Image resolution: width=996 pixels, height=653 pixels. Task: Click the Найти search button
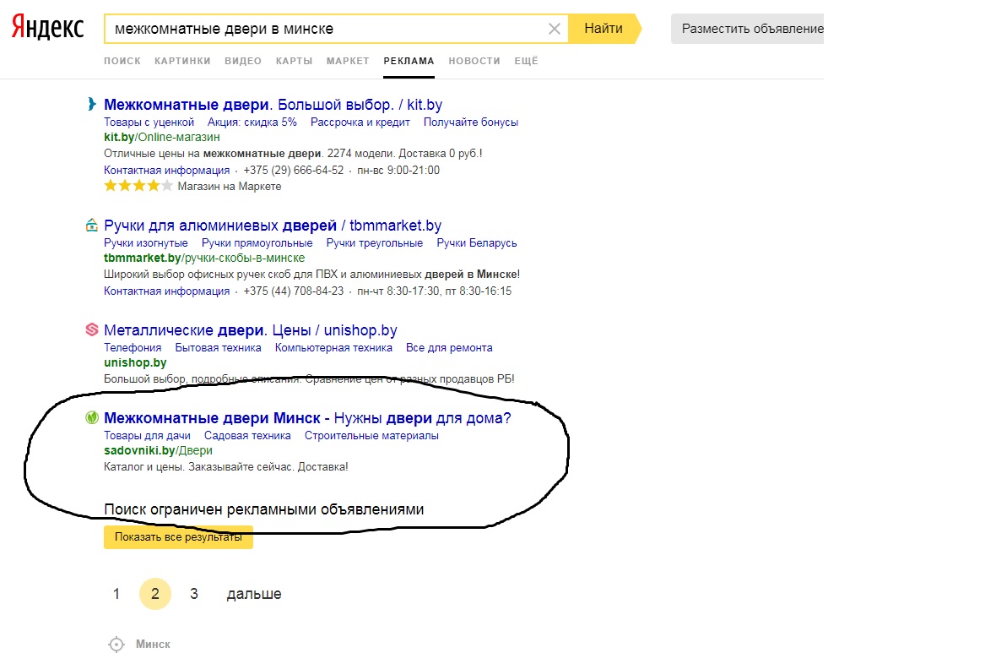tap(604, 29)
